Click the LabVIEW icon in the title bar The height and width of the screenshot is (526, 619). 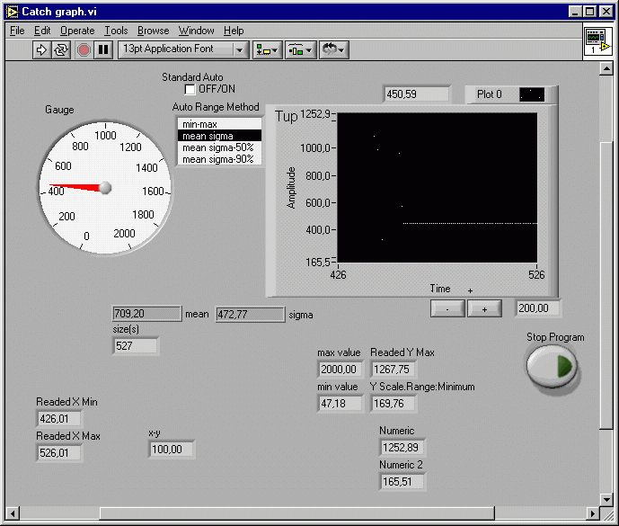tap(12, 12)
